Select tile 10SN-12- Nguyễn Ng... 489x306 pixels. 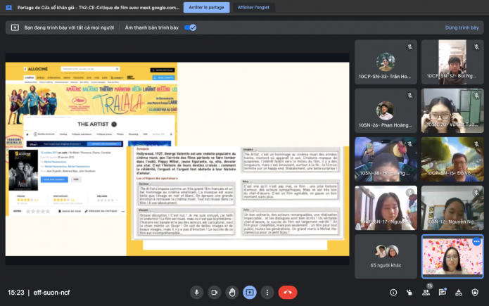(x=452, y=208)
